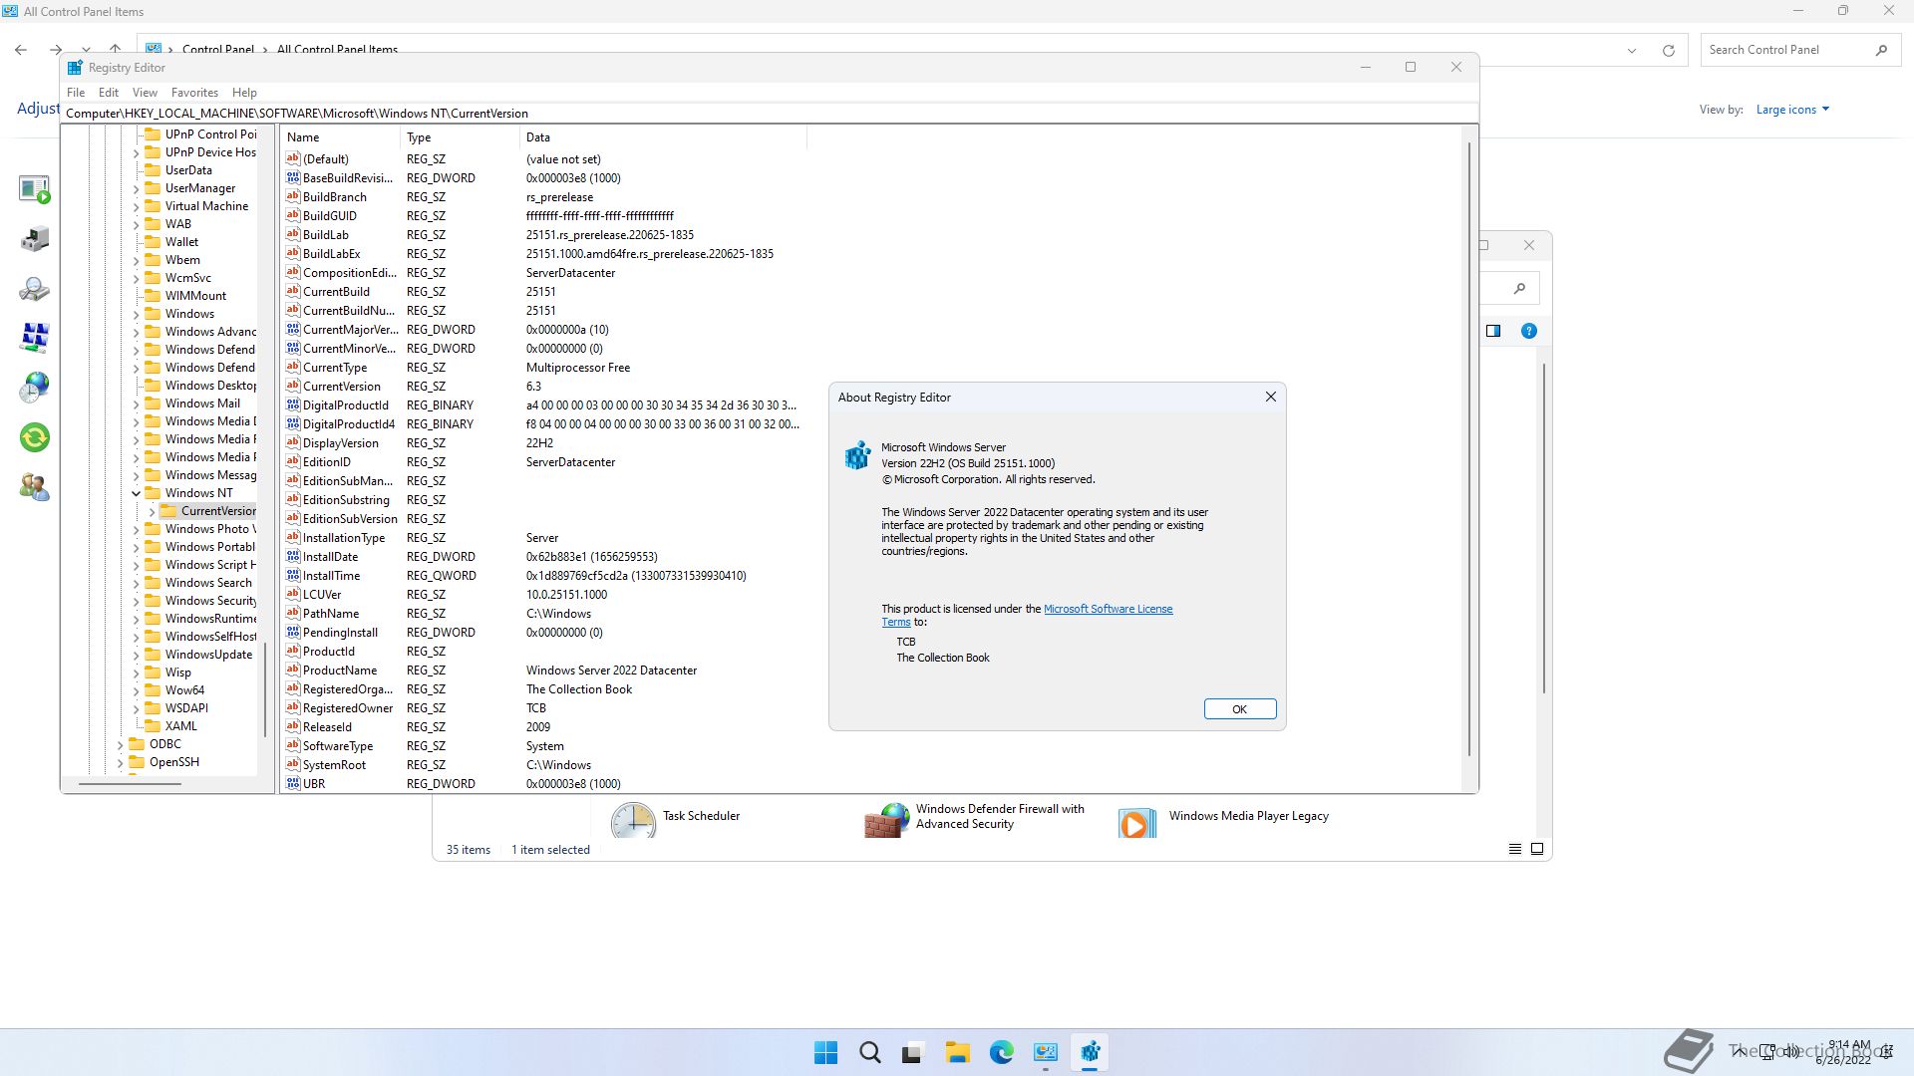The image size is (1914, 1076).
Task: Select the WIMMount folder icon
Action: (153, 296)
